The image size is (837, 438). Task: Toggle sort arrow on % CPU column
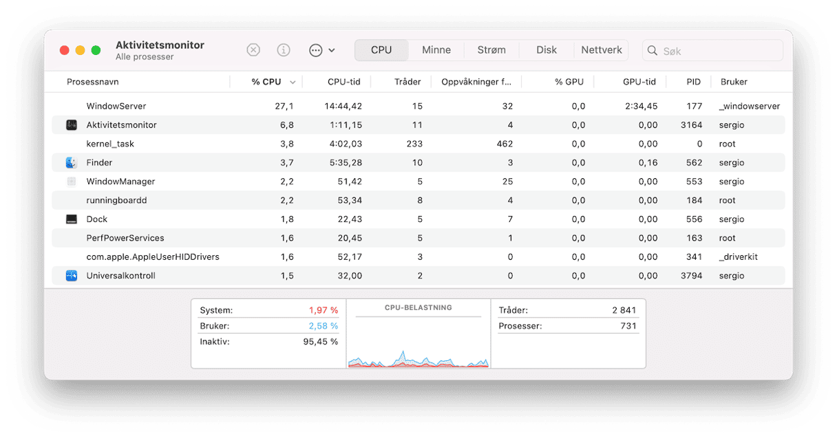[293, 83]
